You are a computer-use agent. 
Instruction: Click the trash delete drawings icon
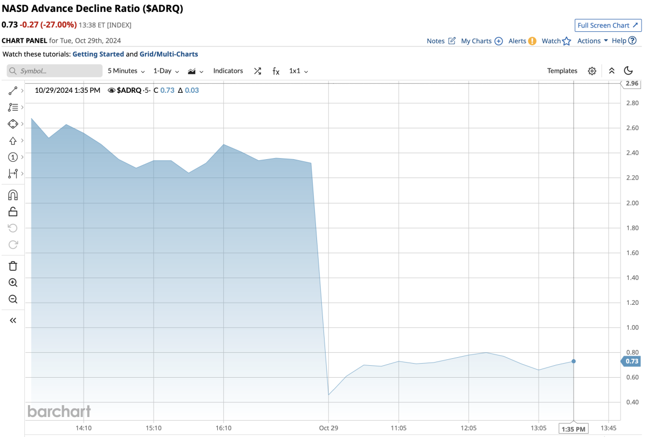13,265
